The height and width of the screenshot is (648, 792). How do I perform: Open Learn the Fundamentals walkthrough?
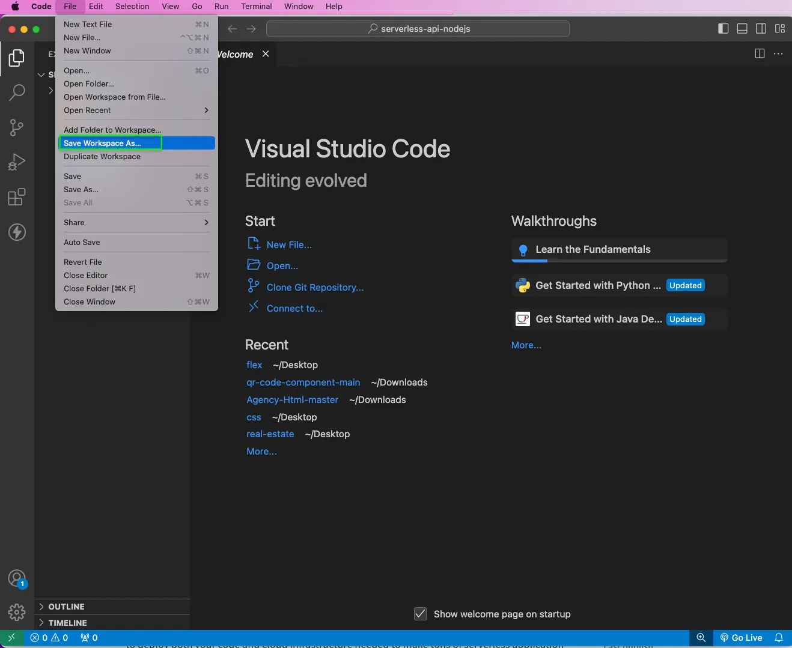(620, 250)
